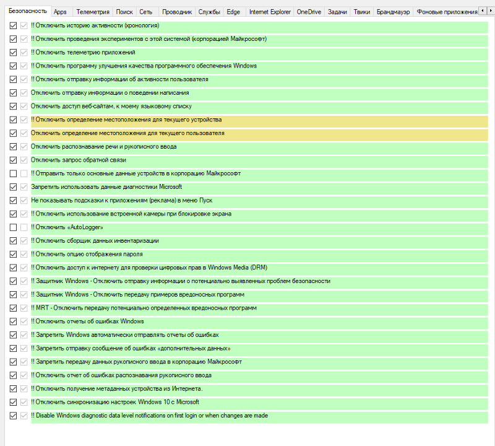Uncheck handwriting data transfer to Microsoft
This screenshot has width=495, height=446.
(x=13, y=362)
